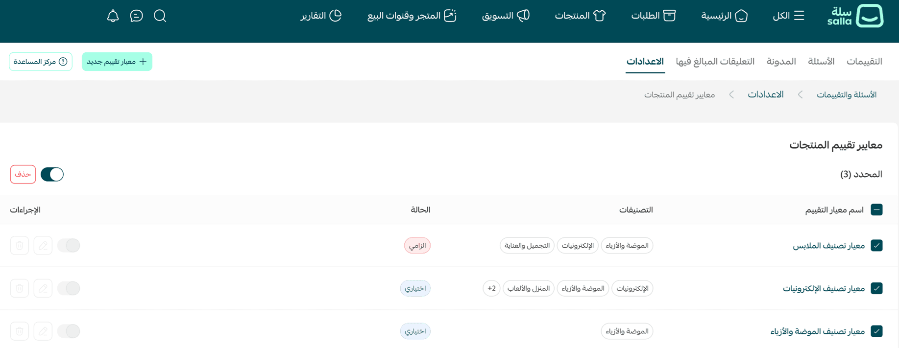Edit معيار تصنيف الإلكترونيات with pencil icon
The height and width of the screenshot is (348, 899).
tap(43, 288)
